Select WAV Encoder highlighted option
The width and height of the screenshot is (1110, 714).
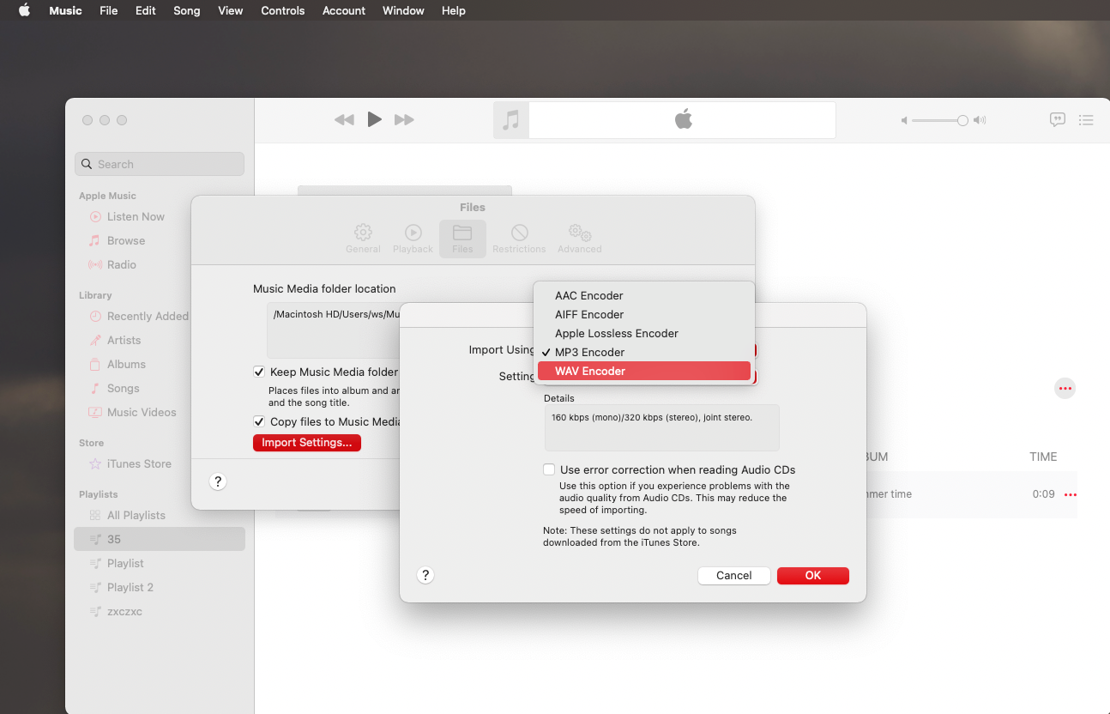644,371
